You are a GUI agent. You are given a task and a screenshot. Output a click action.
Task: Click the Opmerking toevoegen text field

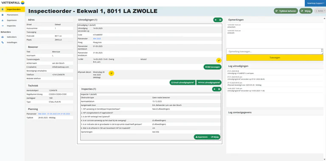coord(273,51)
